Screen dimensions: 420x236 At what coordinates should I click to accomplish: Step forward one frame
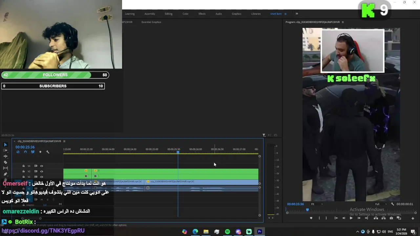click(x=359, y=218)
